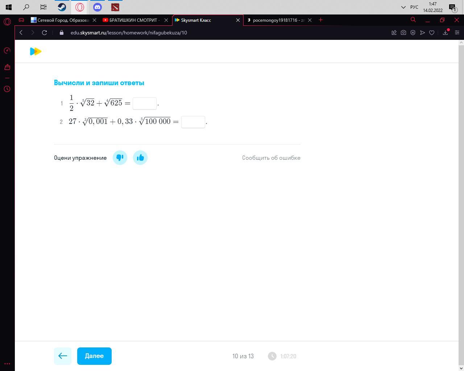Open the sidebar shopping bag icon
The height and width of the screenshot is (371, 464).
pyautogui.click(x=7, y=67)
